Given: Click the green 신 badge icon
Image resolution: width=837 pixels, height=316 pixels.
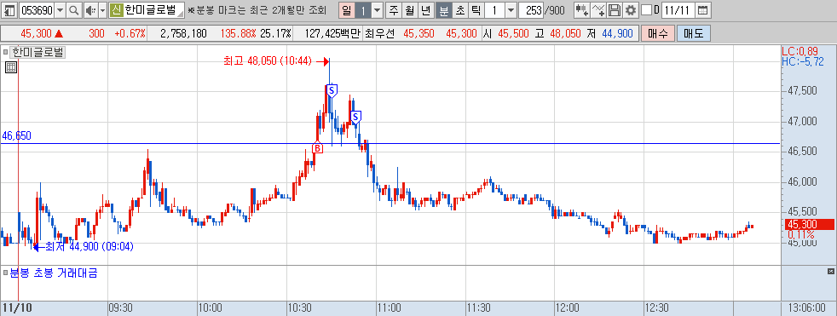Looking at the screenshot, I should 116,10.
